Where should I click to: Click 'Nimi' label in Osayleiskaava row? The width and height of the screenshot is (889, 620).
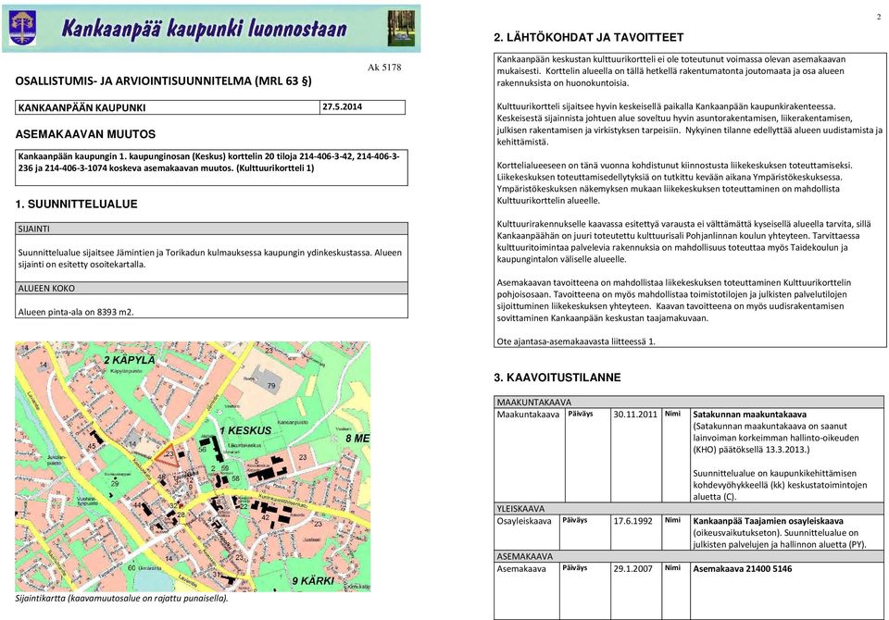[672, 520]
